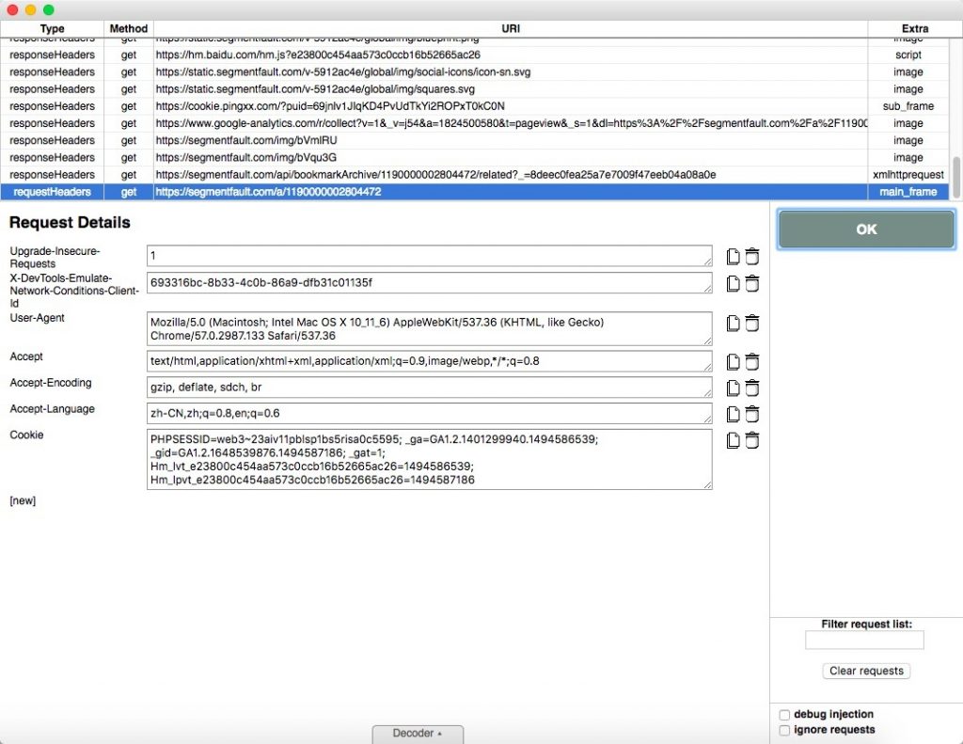Image resolution: width=963 pixels, height=744 pixels.
Task: Enable the debug injection checkbox
Action: pyautogui.click(x=785, y=715)
